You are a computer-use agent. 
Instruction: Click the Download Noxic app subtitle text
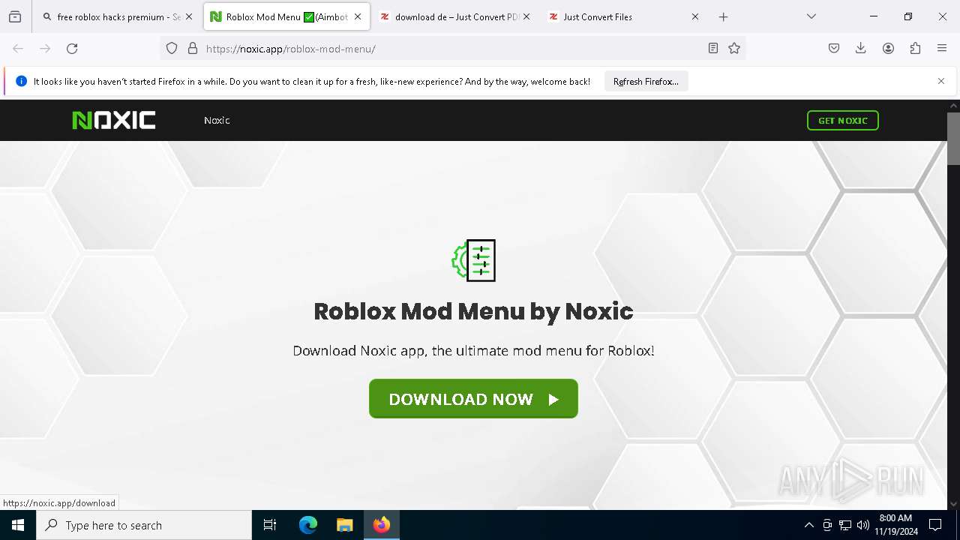click(x=473, y=350)
